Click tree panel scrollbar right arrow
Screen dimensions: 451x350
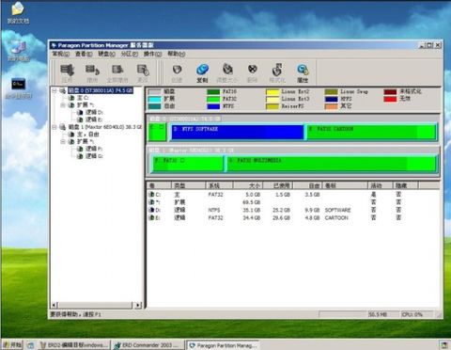click(138, 305)
